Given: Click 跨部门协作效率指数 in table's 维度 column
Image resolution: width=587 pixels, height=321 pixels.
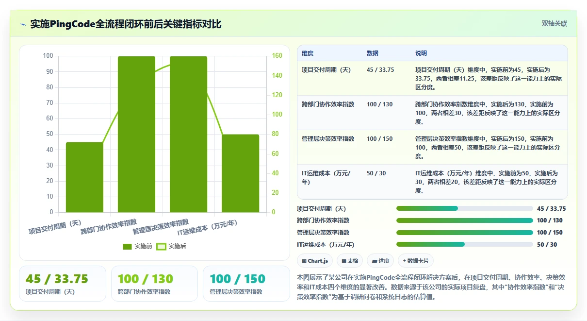Looking at the screenshot, I should click(328, 104).
